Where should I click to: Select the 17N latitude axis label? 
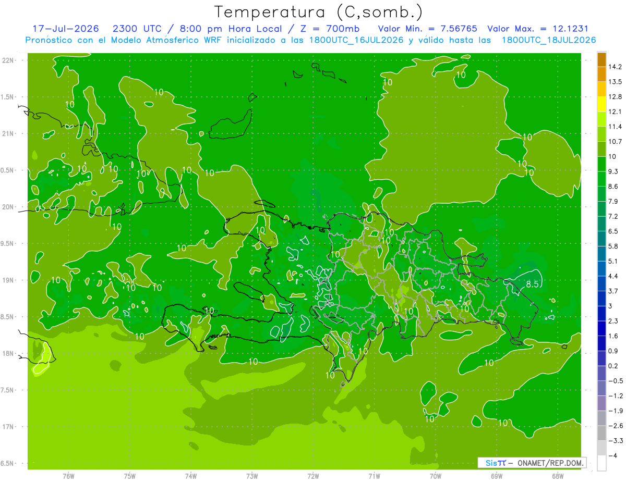tap(8, 427)
